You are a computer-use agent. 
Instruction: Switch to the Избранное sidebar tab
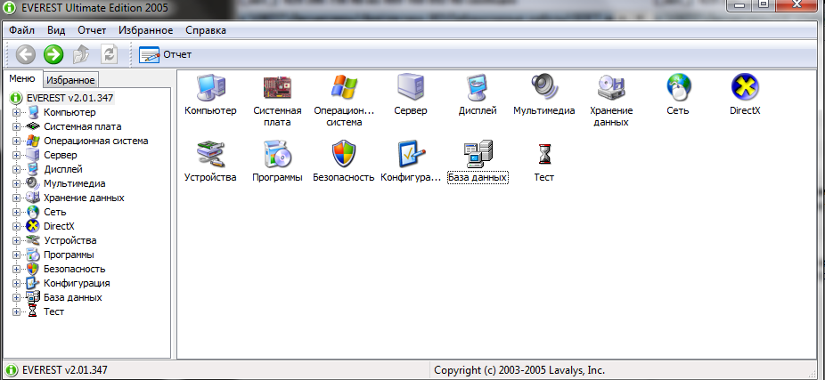[x=70, y=80]
